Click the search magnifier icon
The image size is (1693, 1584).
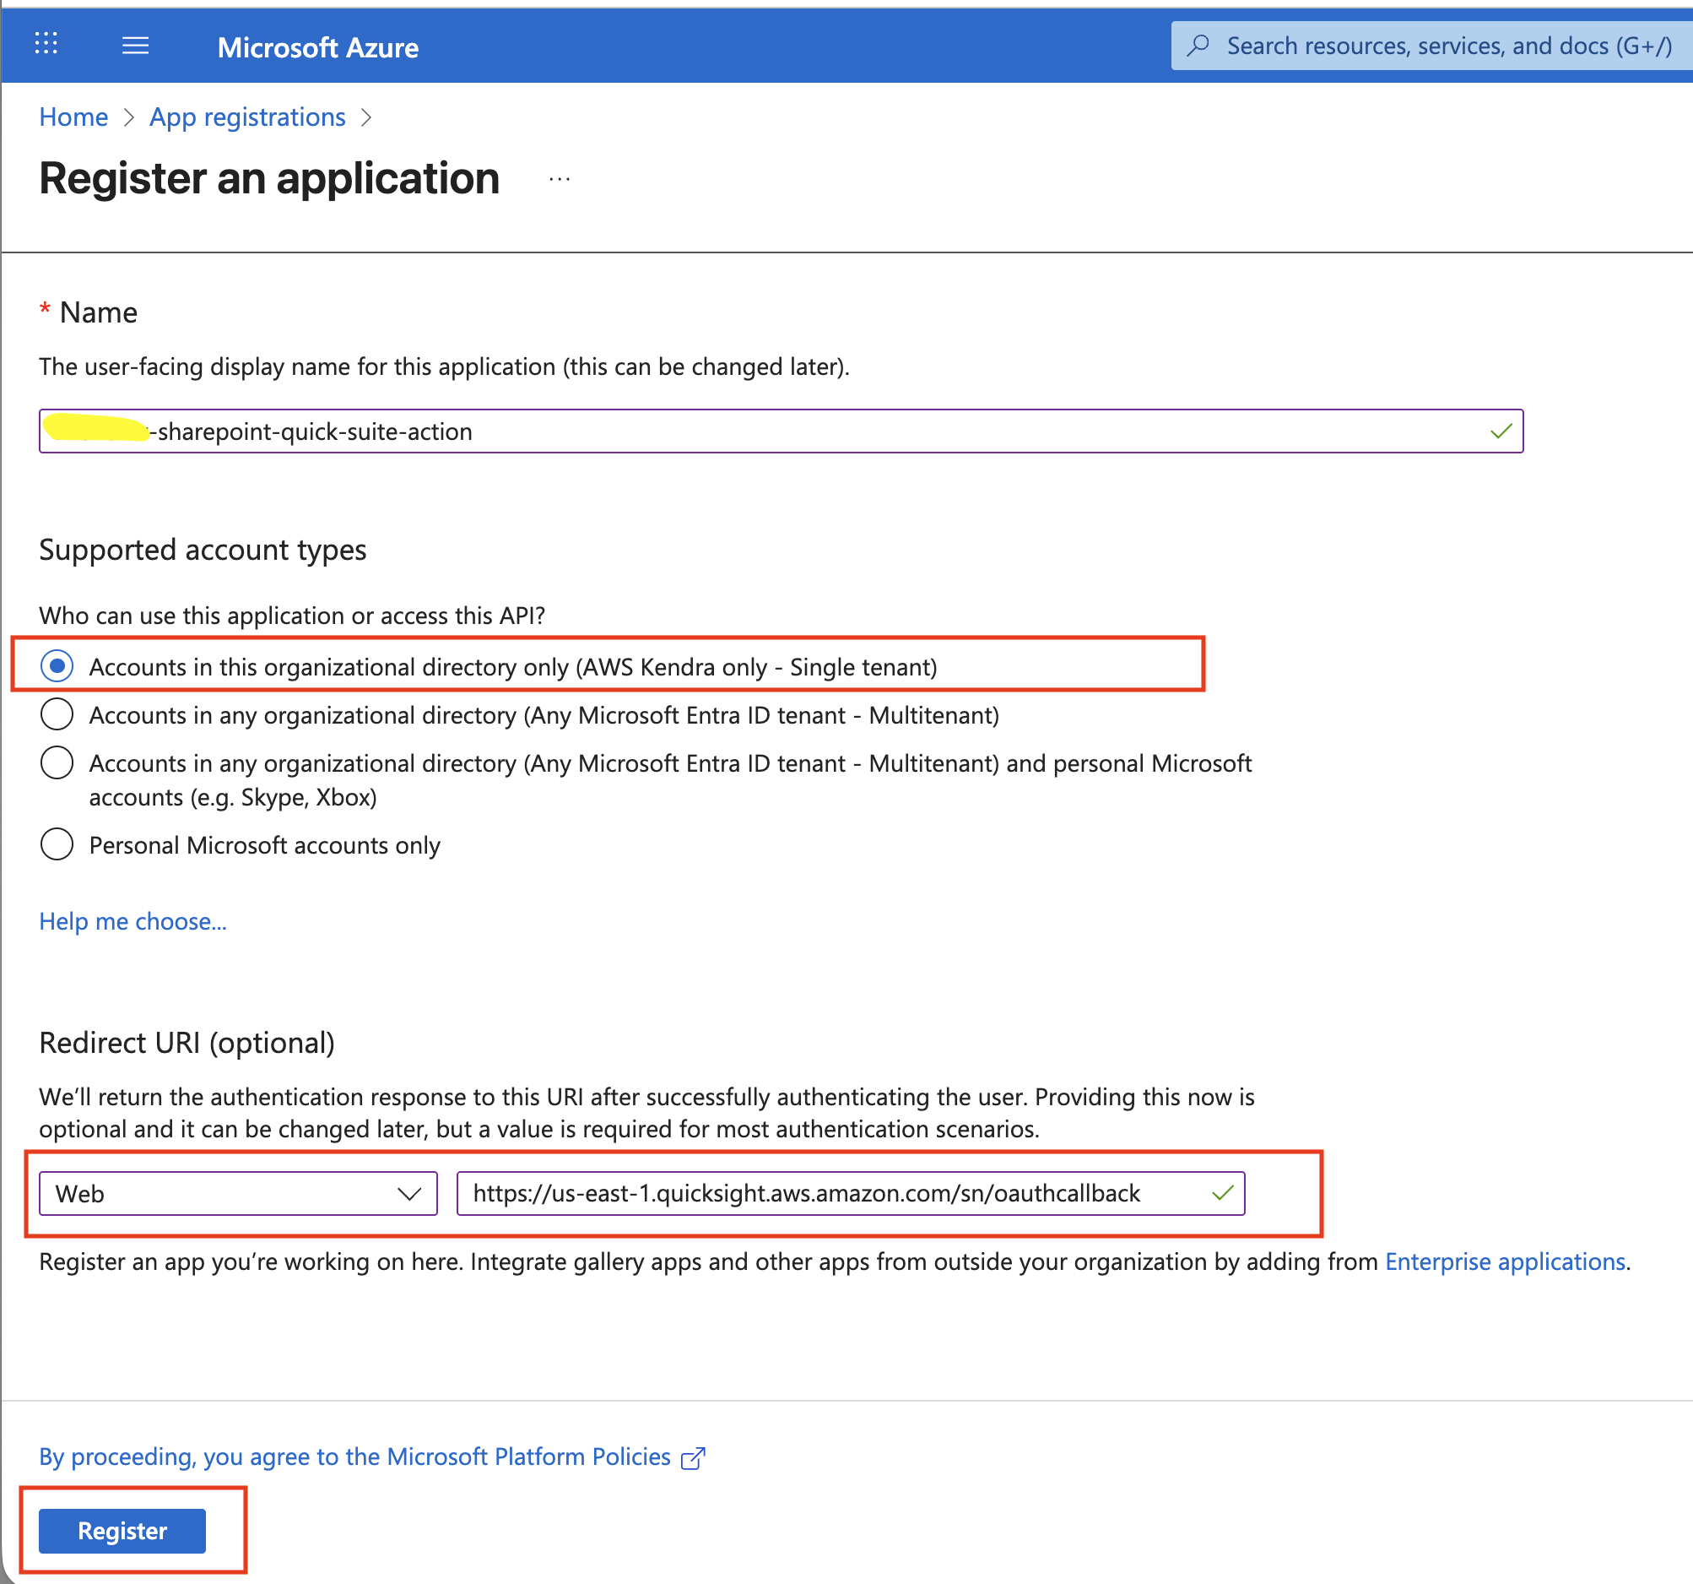(x=1198, y=44)
